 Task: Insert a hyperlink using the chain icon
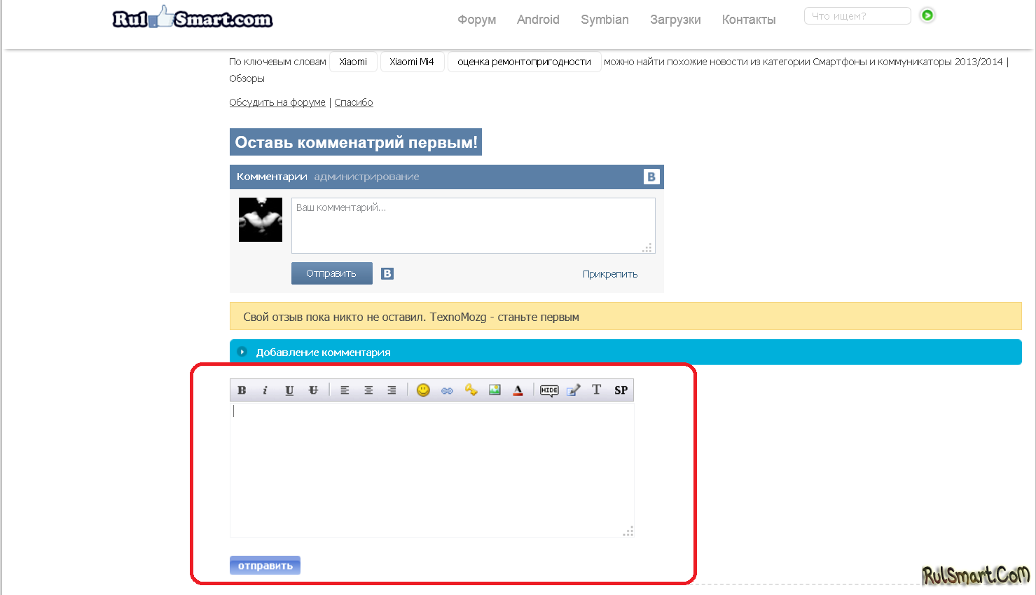point(447,390)
